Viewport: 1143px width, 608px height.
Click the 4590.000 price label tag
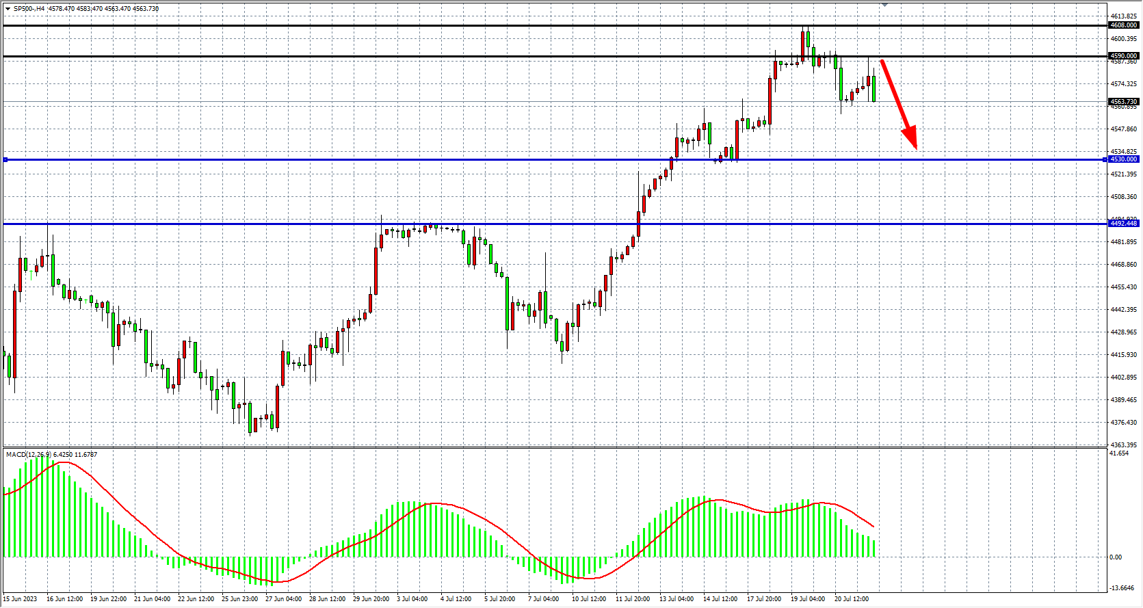point(1124,56)
